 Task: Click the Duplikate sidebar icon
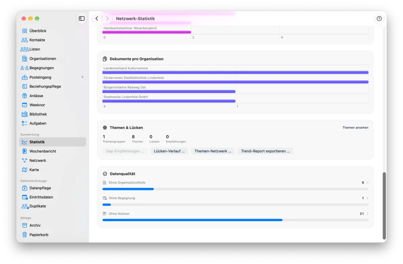click(25, 206)
